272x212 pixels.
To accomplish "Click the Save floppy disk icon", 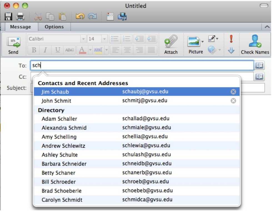I will 9,17.
